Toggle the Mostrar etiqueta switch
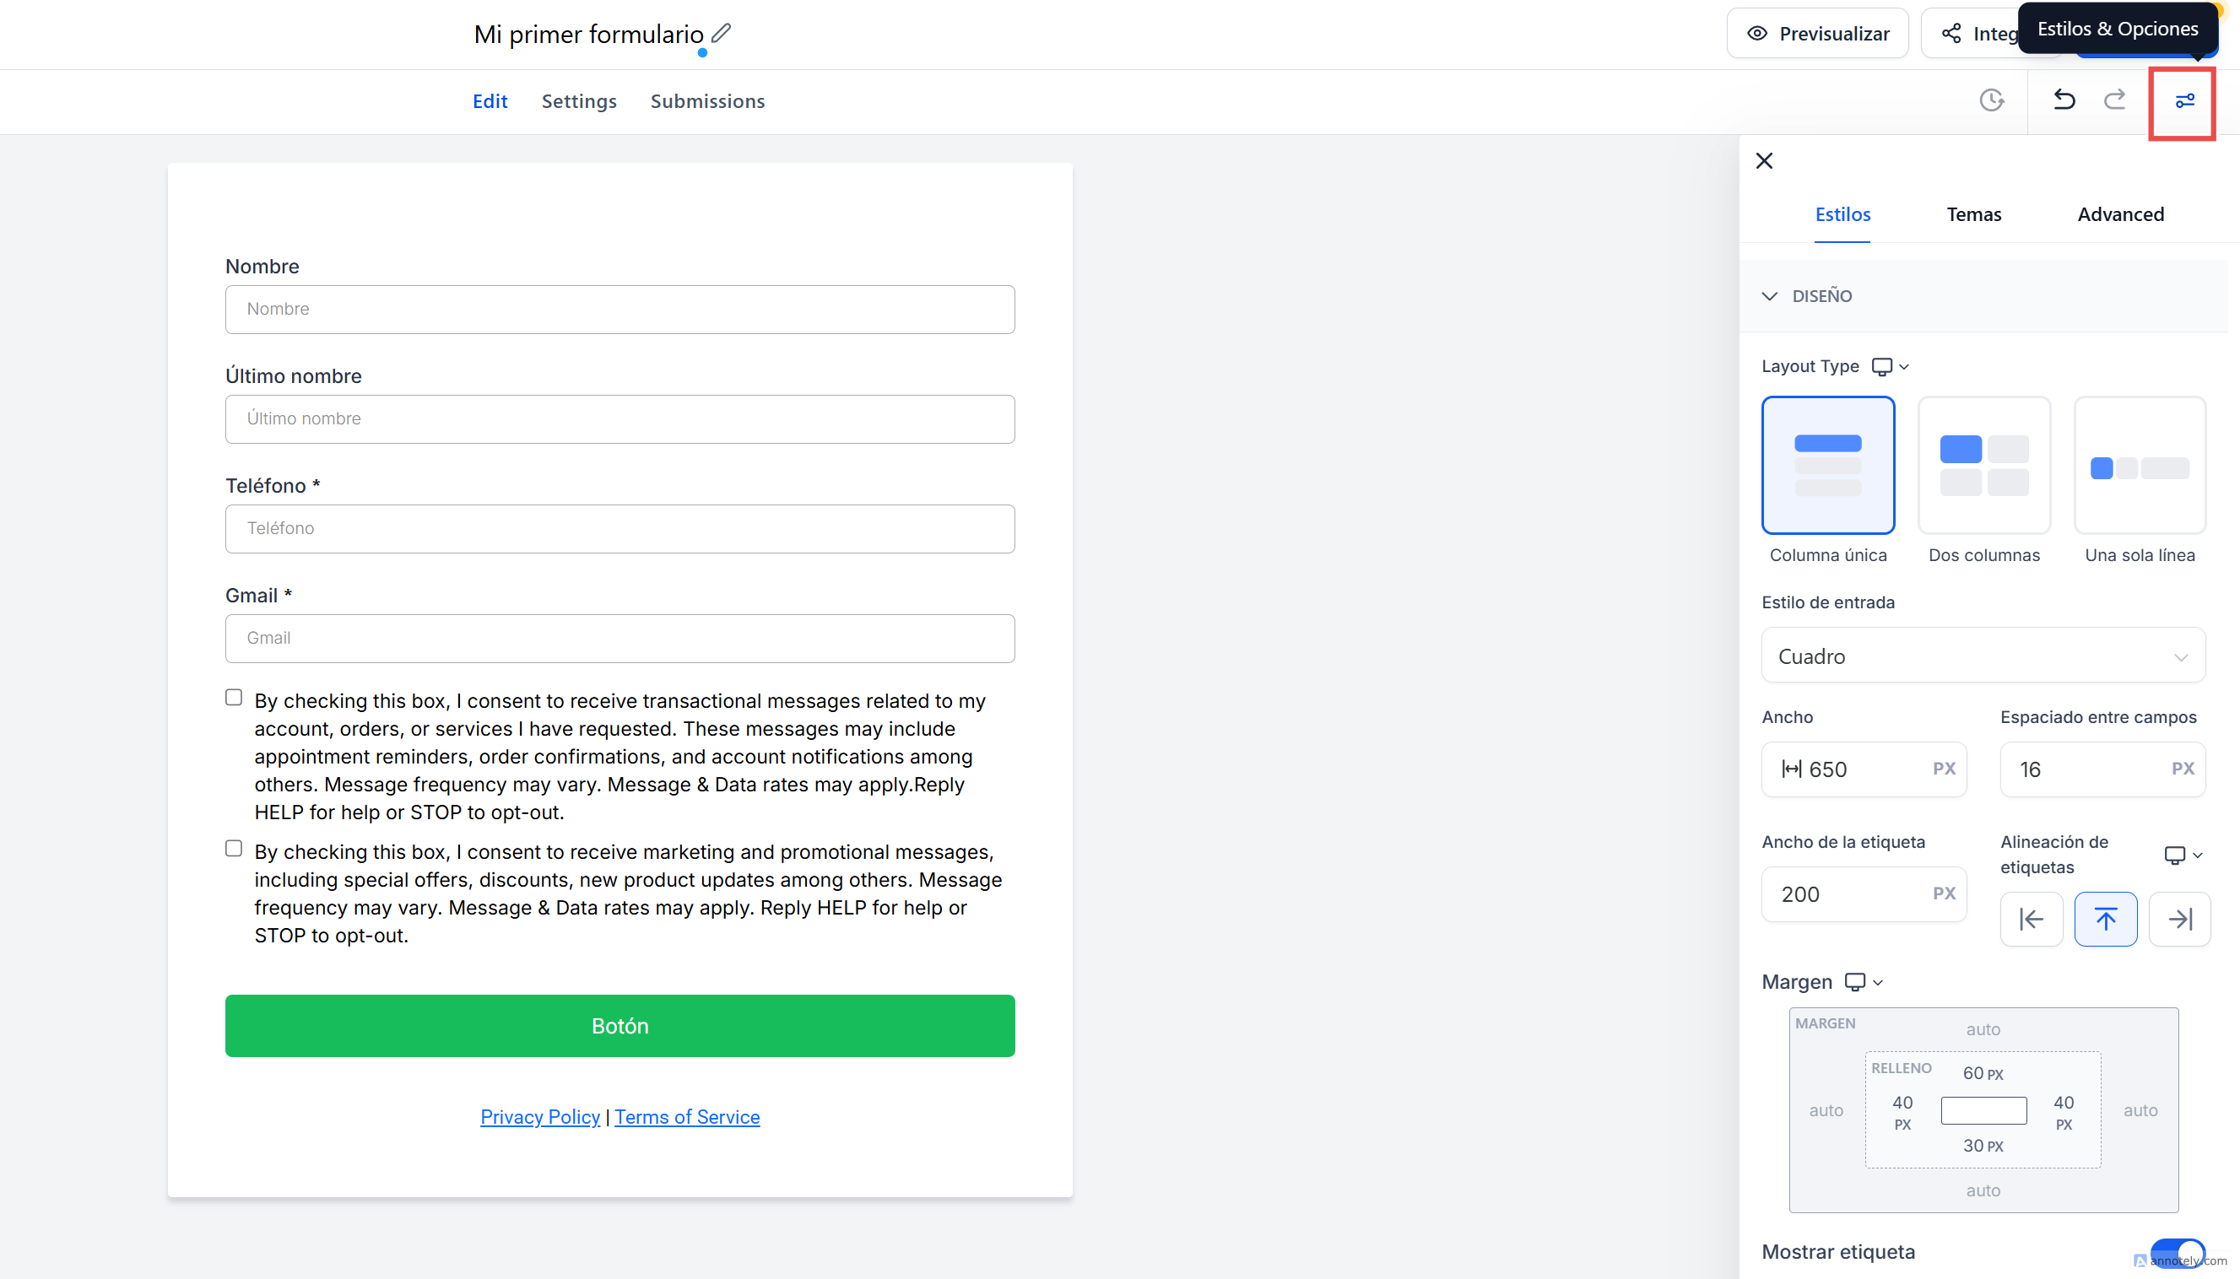Viewport: 2240px width, 1279px height. click(2177, 1252)
